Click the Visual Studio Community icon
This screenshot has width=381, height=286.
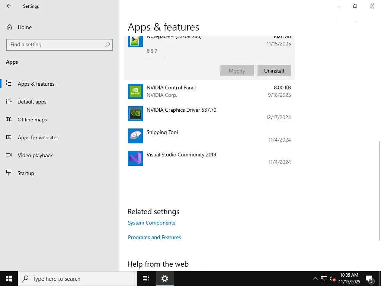pyautogui.click(x=135, y=158)
